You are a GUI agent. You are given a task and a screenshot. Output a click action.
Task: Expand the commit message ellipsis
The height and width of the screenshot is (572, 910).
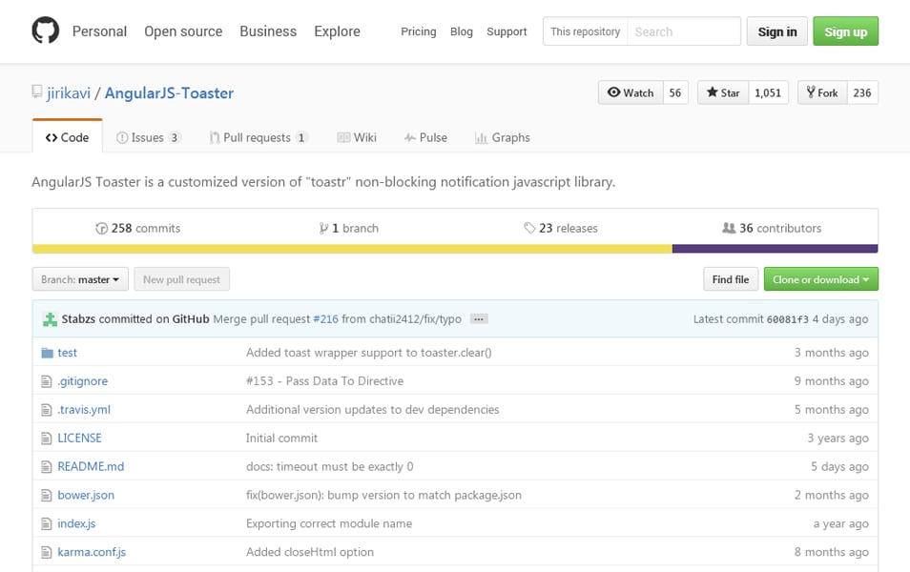click(478, 318)
